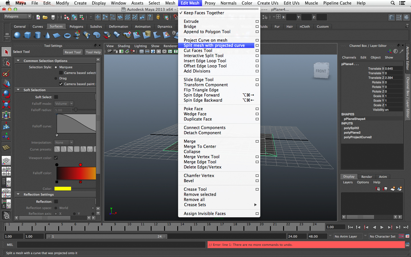Open the Polygons menu set dropdown
This screenshot has height=257, width=411.
coord(17,17)
